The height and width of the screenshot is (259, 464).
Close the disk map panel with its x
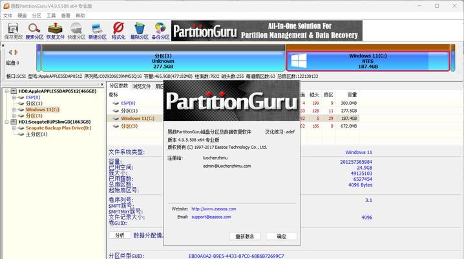(x=3, y=45)
